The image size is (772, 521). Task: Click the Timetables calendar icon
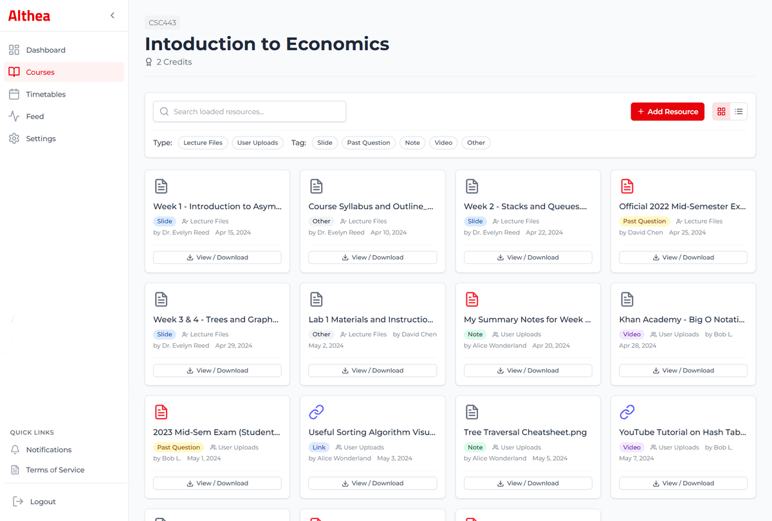14,95
